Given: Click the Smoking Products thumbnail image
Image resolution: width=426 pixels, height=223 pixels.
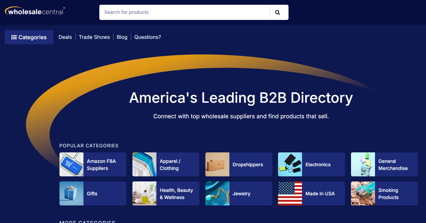Looking at the screenshot, I should tap(363, 194).
